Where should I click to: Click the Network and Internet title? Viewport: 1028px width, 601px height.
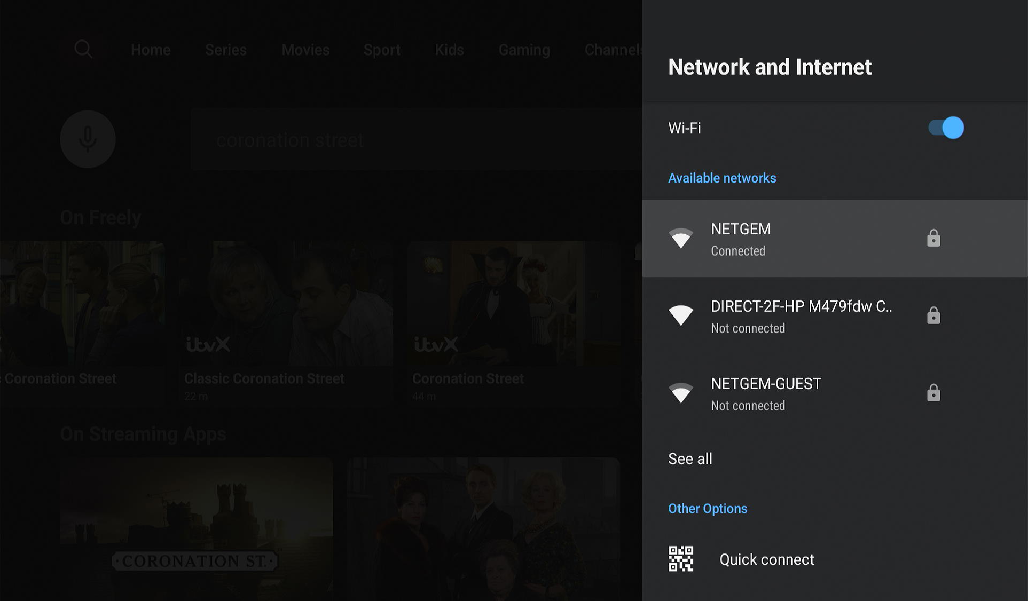point(770,67)
